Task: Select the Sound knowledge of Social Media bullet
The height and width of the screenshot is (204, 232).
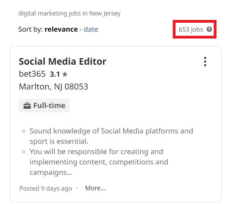Action: coord(111,136)
